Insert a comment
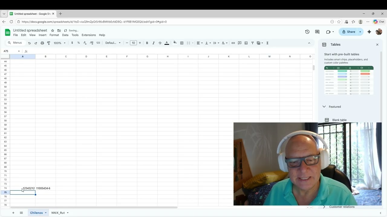387x217 pixels. pyautogui.click(x=239, y=43)
